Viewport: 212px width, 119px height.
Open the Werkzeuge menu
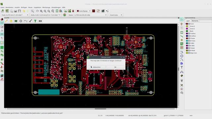tap(46, 7)
